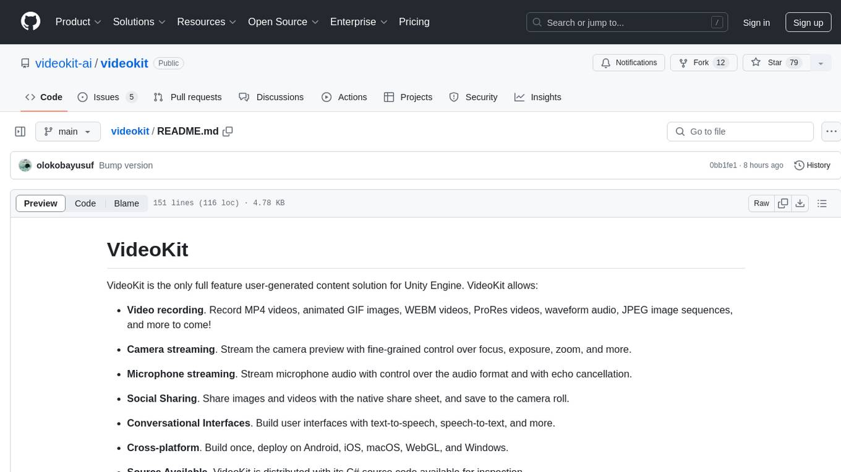Open the Pricing page

[x=414, y=22]
